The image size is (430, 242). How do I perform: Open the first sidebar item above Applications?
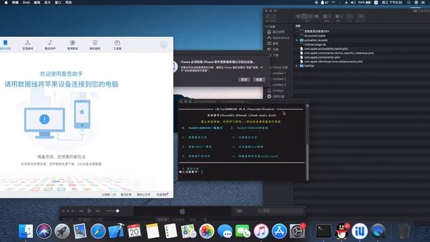pyautogui.click(x=276, y=32)
